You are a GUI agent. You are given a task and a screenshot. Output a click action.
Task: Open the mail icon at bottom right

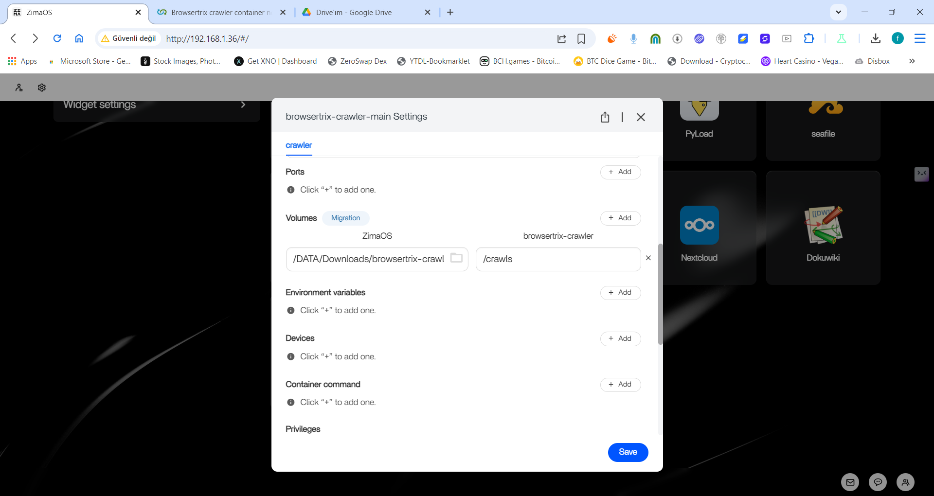[850, 482]
